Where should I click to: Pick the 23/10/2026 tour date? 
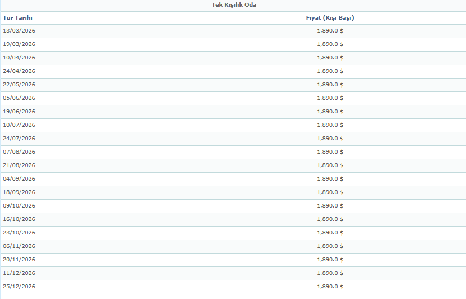coord(19,233)
